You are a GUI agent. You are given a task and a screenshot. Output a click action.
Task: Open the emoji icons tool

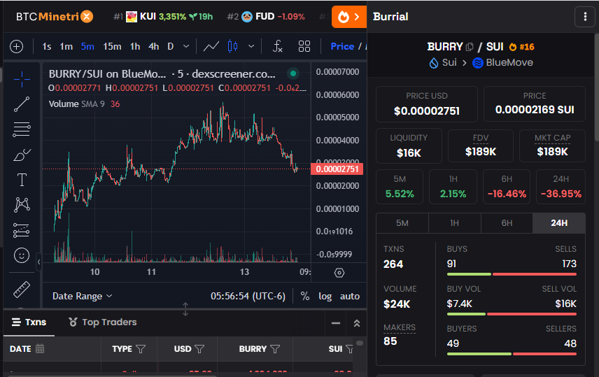[x=22, y=255]
